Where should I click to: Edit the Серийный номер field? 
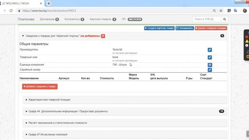coord(210,70)
